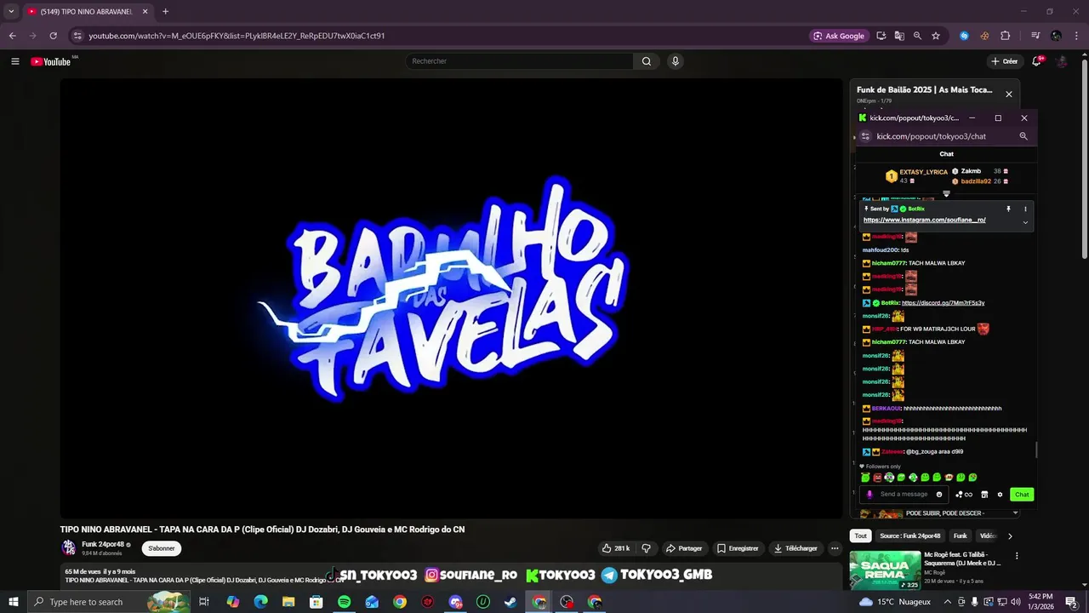Open Kick chat site settings tune icon
This screenshot has width=1089, height=613.
tap(865, 136)
